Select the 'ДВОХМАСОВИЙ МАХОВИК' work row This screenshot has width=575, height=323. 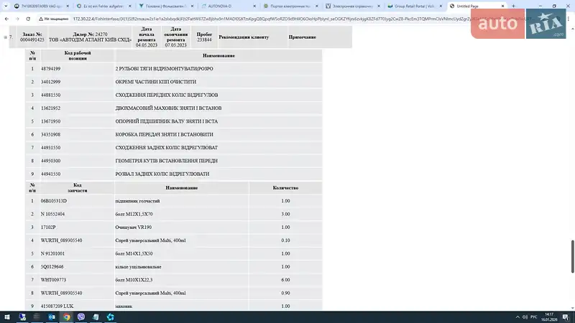pos(174,108)
